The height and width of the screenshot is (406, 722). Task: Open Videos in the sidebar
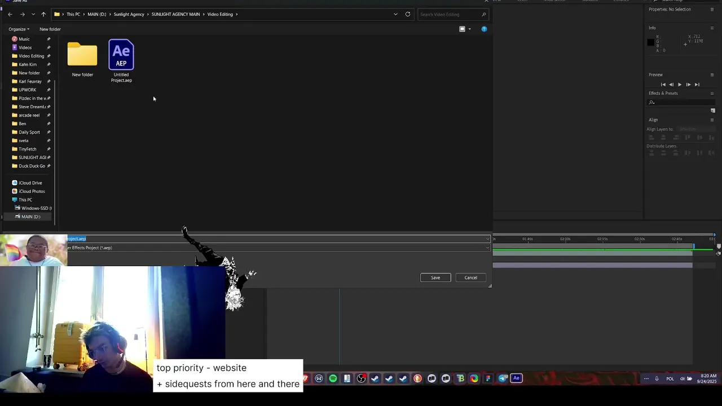[25, 47]
